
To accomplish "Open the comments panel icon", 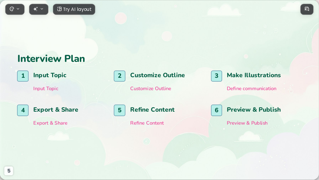I will pos(307,9).
